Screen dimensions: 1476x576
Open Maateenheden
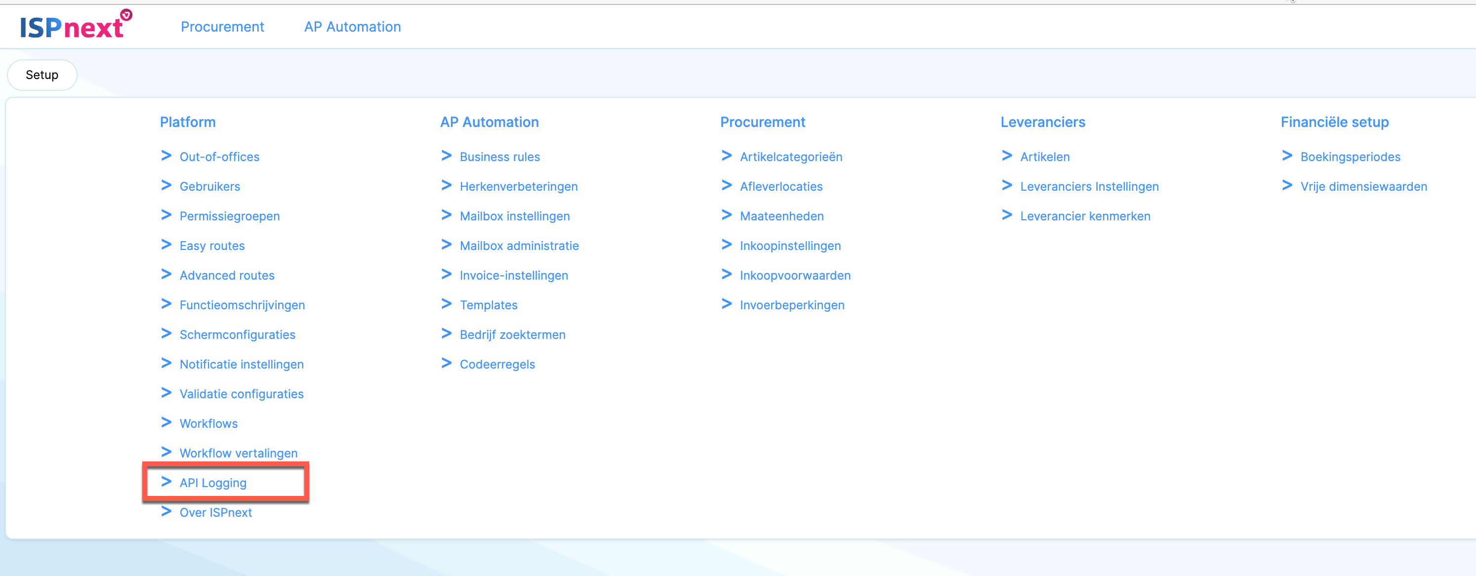pyautogui.click(x=781, y=216)
